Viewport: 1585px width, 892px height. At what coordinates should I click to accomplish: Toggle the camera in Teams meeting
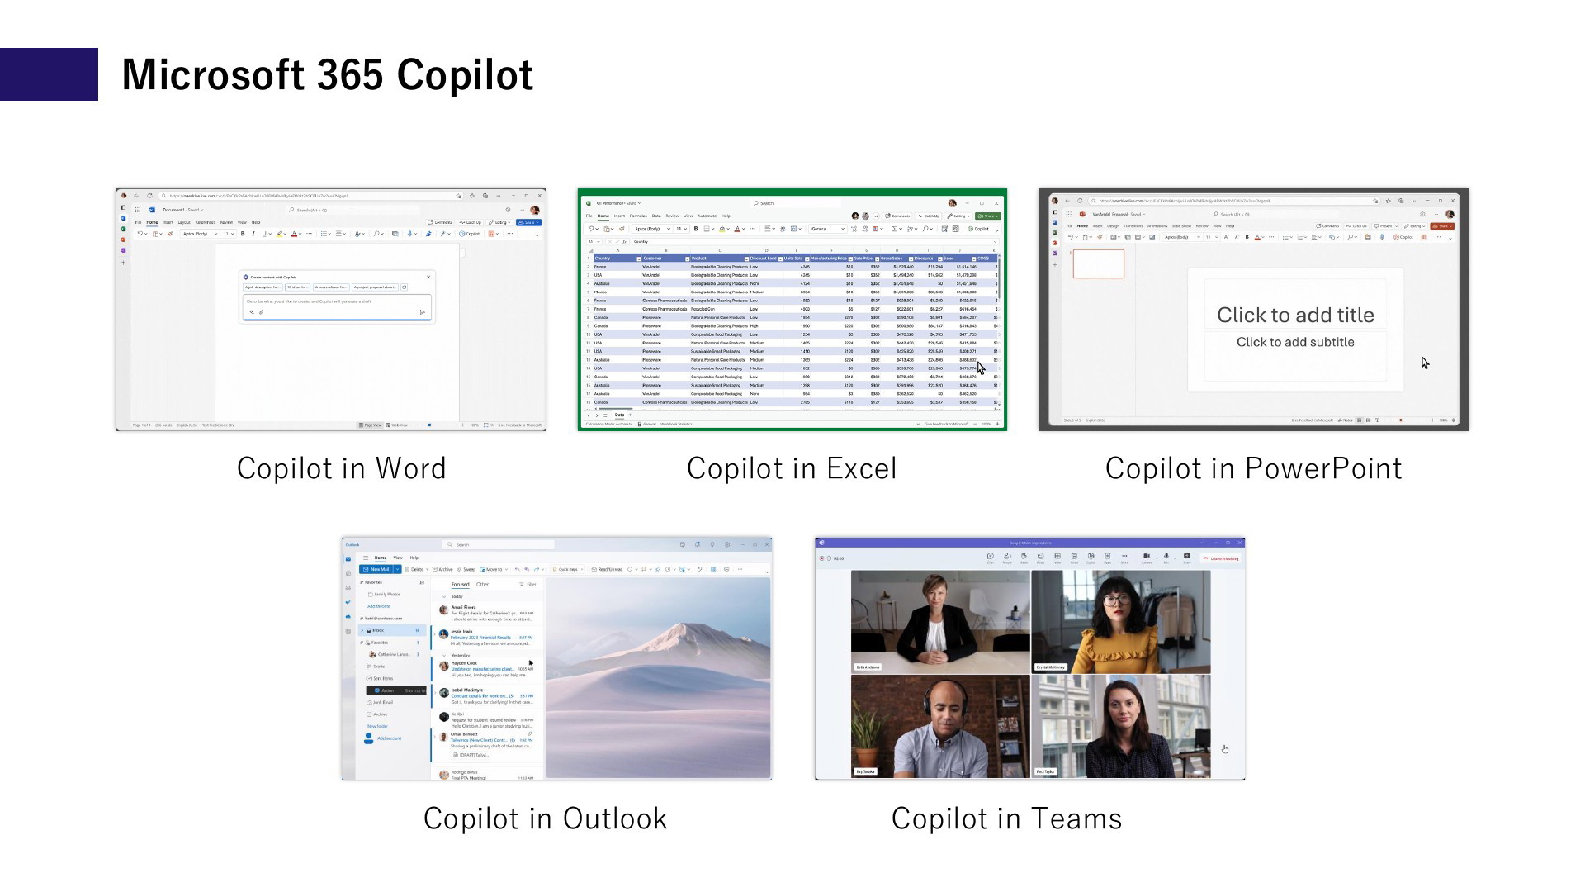1147,558
